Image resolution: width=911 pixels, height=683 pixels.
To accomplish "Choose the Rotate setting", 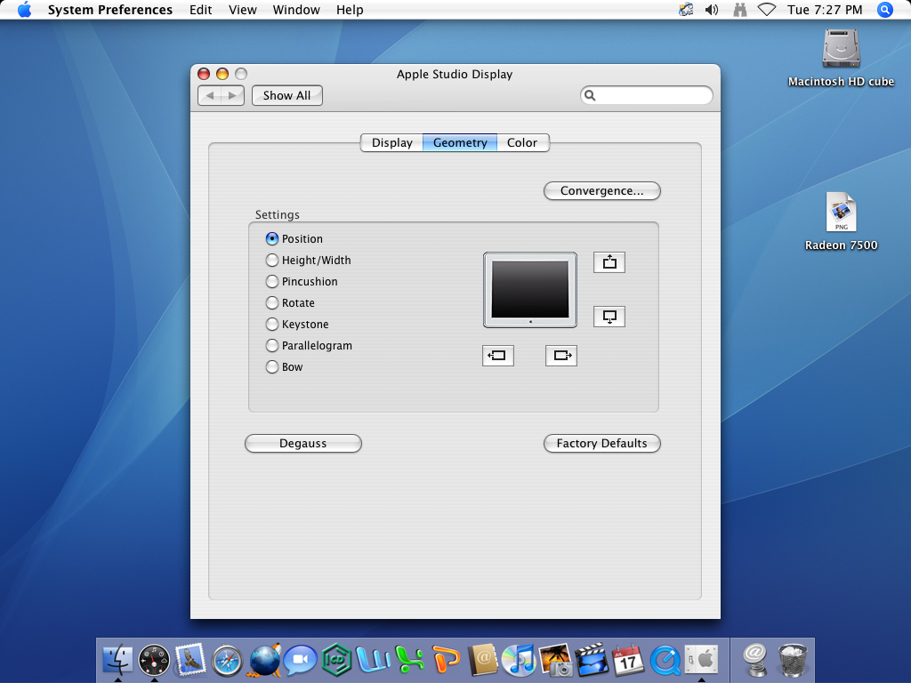I will [x=272, y=302].
